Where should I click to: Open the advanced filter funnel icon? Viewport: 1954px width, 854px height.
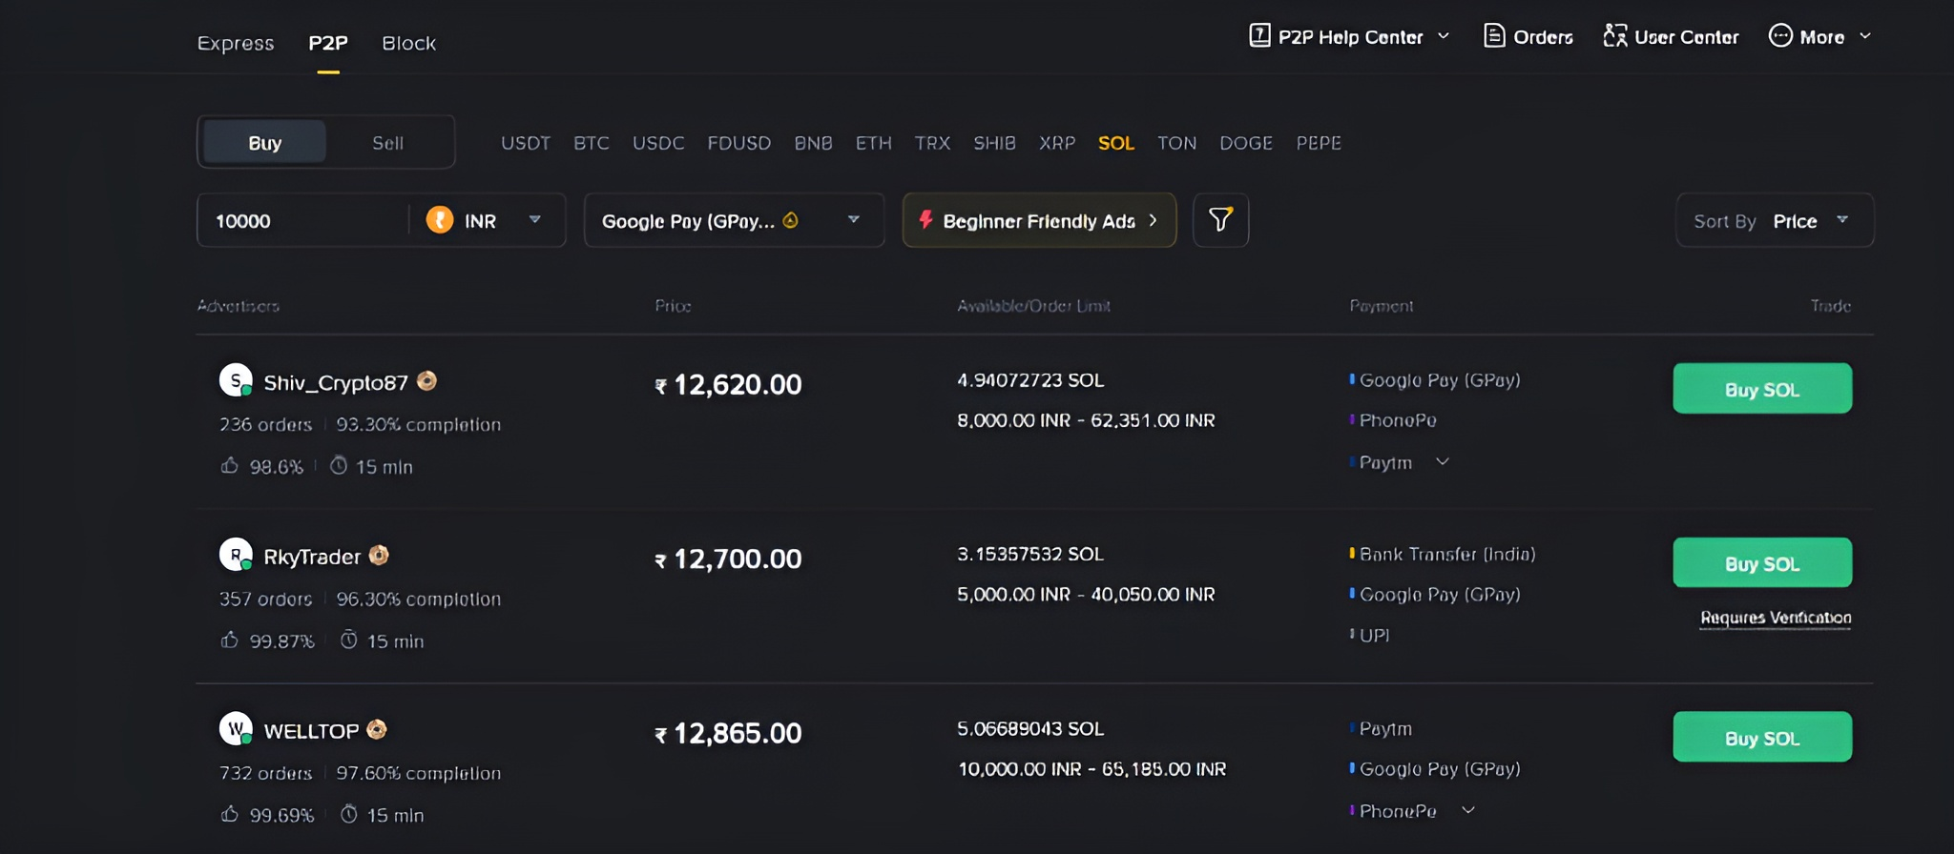[x=1220, y=220]
